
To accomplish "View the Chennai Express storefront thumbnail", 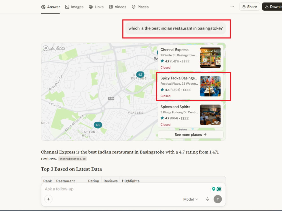I will (x=210, y=58).
